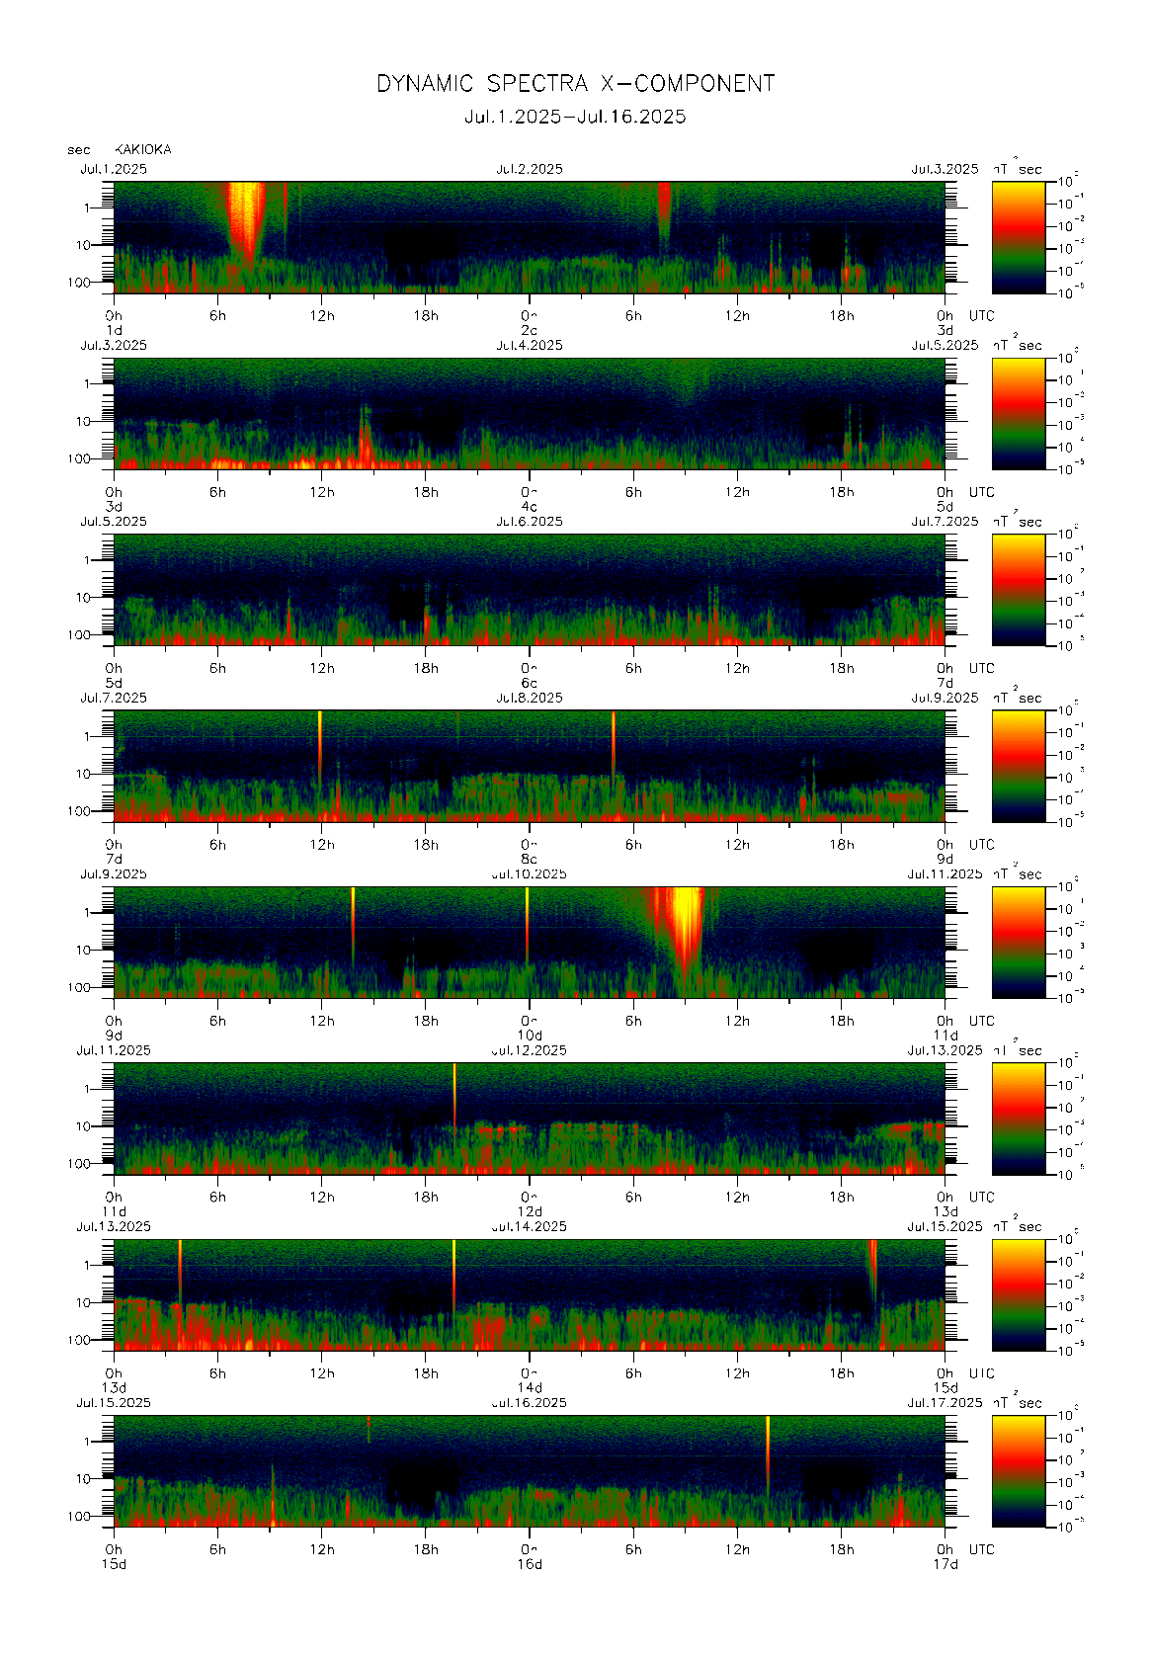Click the seventh spectrogram's color scale bar
Screen dimensions: 1151x1659
[1018, 1293]
